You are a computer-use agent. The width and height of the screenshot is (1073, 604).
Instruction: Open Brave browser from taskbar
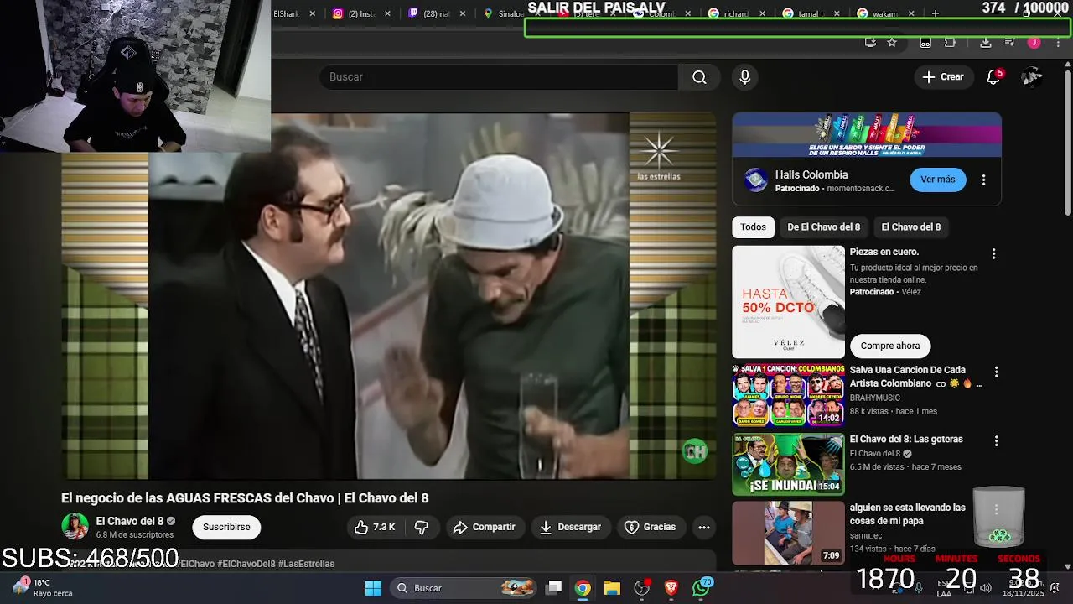tap(671, 588)
